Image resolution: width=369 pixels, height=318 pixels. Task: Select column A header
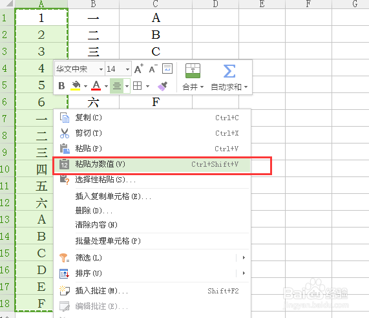(41, 4)
